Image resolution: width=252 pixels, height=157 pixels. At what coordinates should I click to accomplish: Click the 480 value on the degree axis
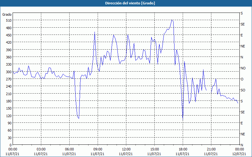click(x=9, y=28)
